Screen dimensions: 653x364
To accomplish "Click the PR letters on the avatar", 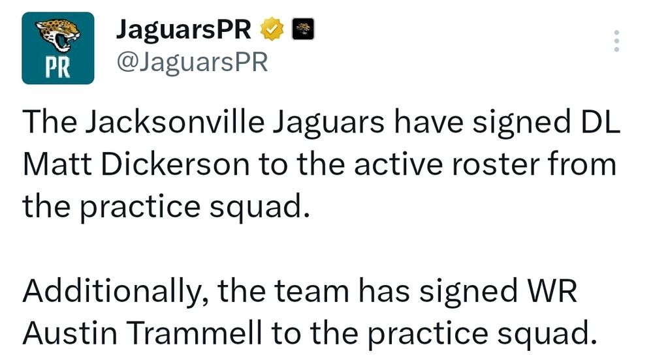I will [x=59, y=69].
